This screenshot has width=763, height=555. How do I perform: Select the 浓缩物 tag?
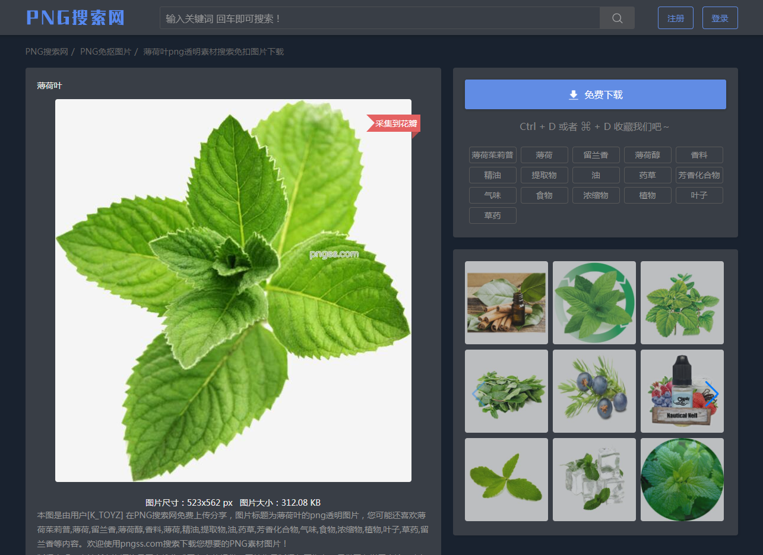pos(596,195)
